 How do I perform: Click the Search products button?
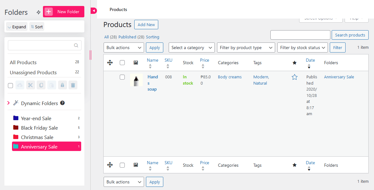(x=350, y=35)
